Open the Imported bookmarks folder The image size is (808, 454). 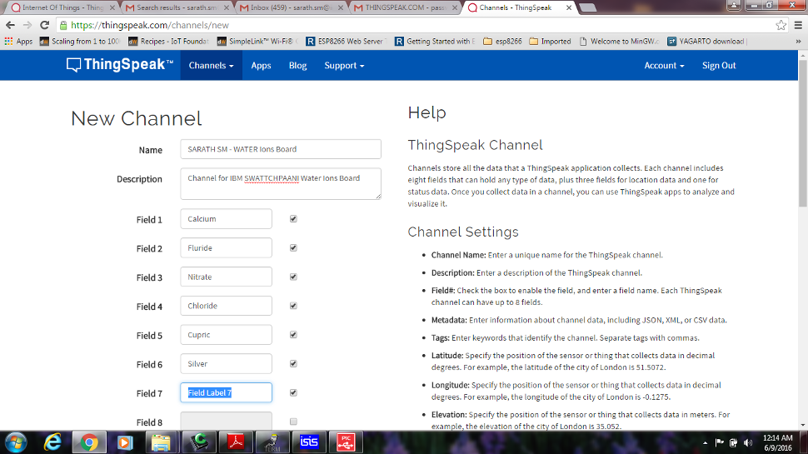click(550, 41)
